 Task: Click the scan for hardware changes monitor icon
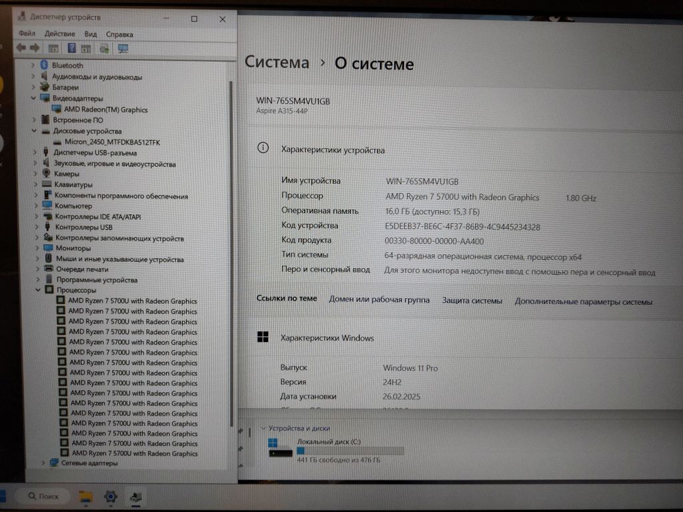[123, 48]
